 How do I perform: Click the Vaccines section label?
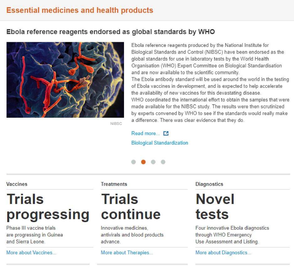17,184
